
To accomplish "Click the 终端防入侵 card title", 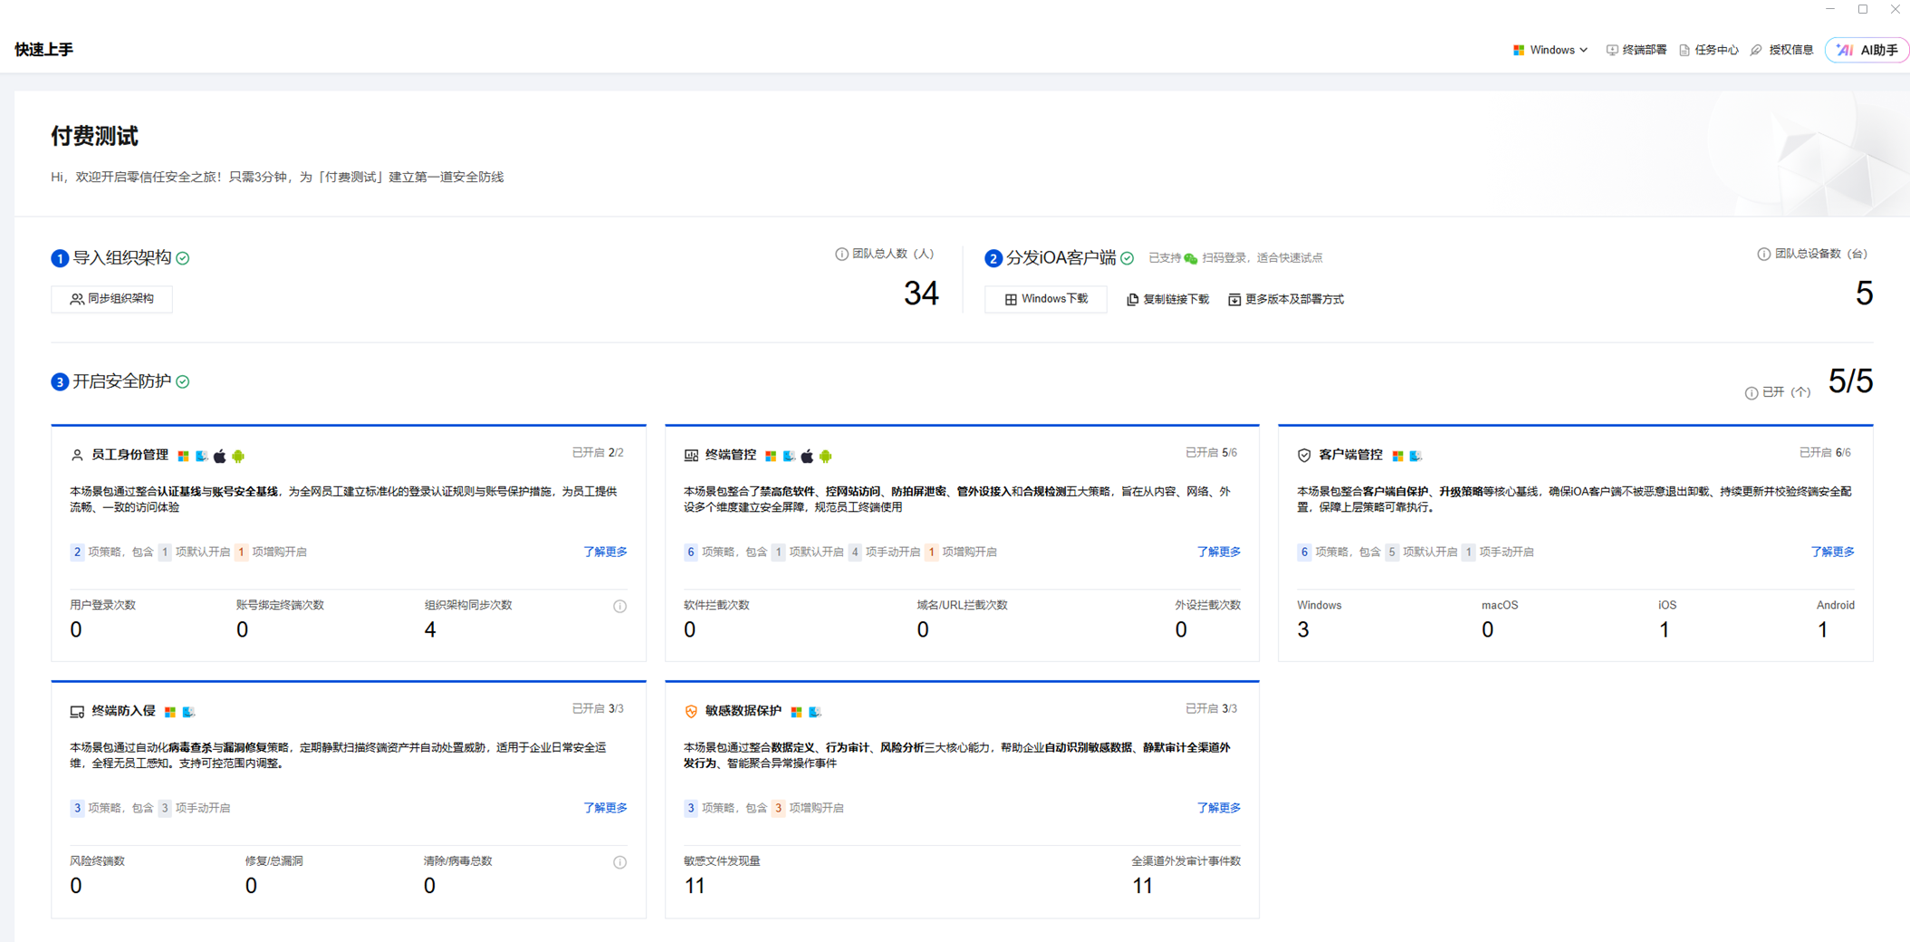I will (123, 711).
